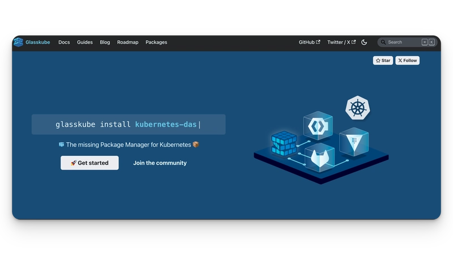Click the Vault triangle cube icon
453x255 pixels.
point(354,142)
